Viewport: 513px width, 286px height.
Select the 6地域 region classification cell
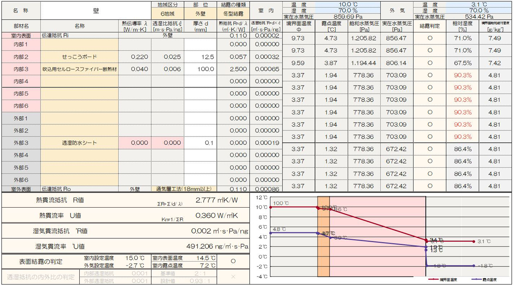(x=168, y=14)
